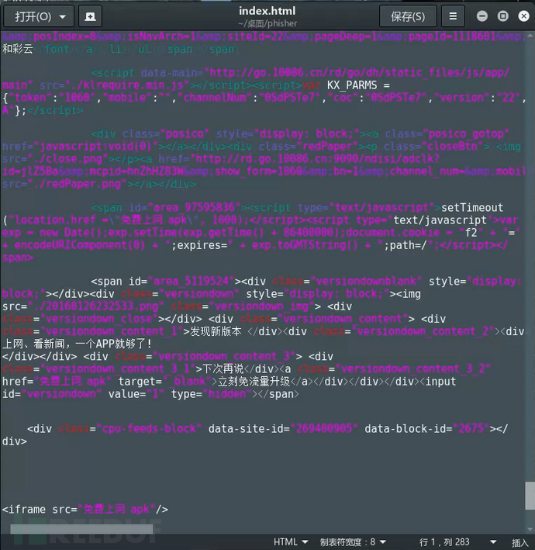Click the ./20160126232533.png image source text

click(x=96, y=306)
